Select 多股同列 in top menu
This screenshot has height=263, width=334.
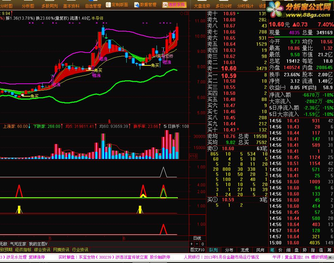pos(50,6)
